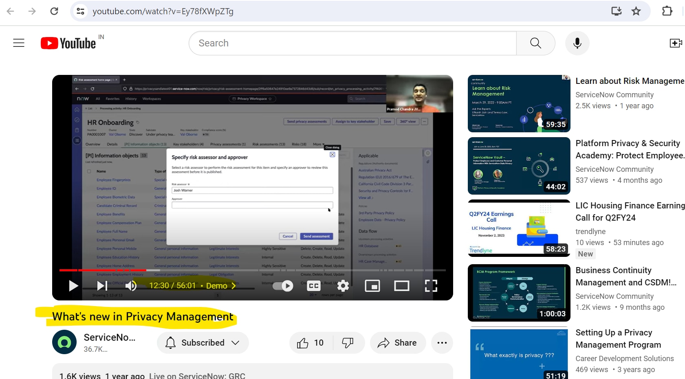The image size is (685, 379).
Task: Open the player settings gear
Action: 343,286
